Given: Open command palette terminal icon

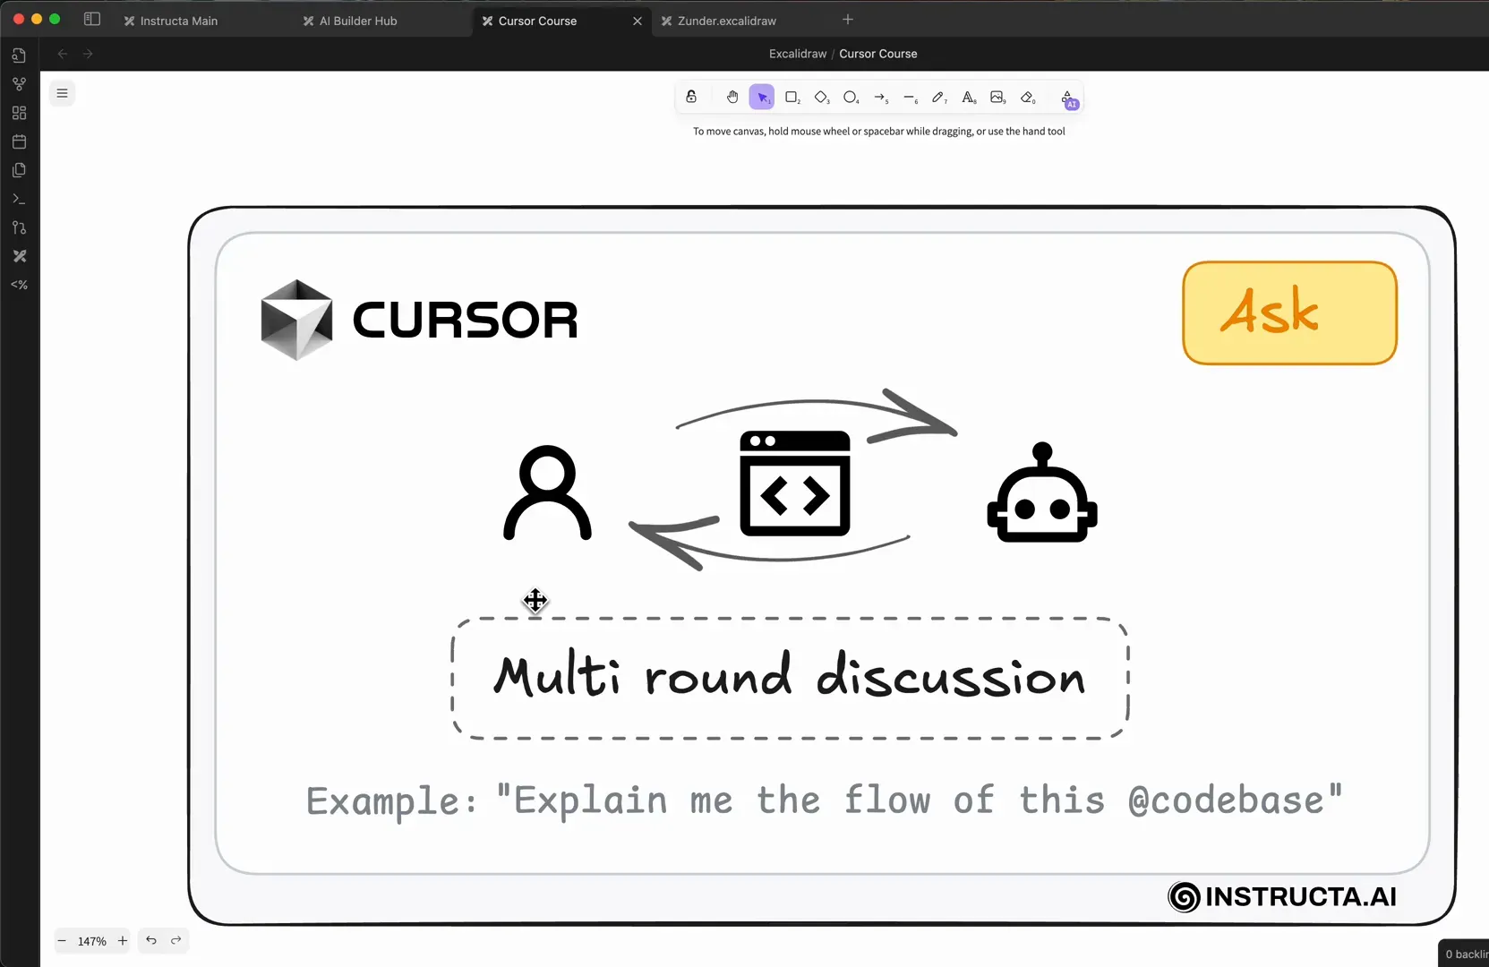Looking at the screenshot, I should click(19, 199).
